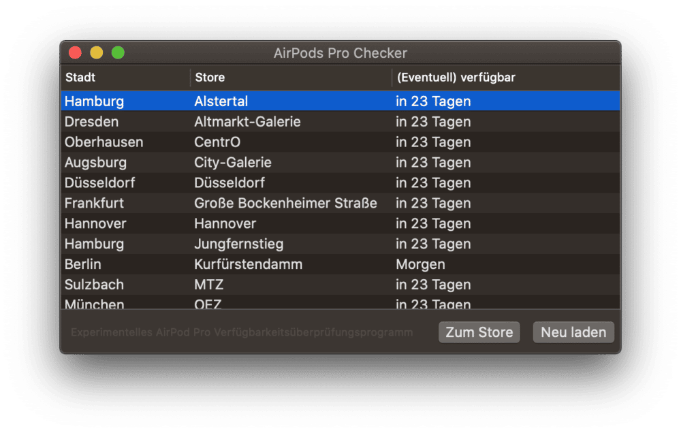Select the Dresden city cell
Image resolution: width=681 pixels, height=433 pixels.
click(92, 122)
